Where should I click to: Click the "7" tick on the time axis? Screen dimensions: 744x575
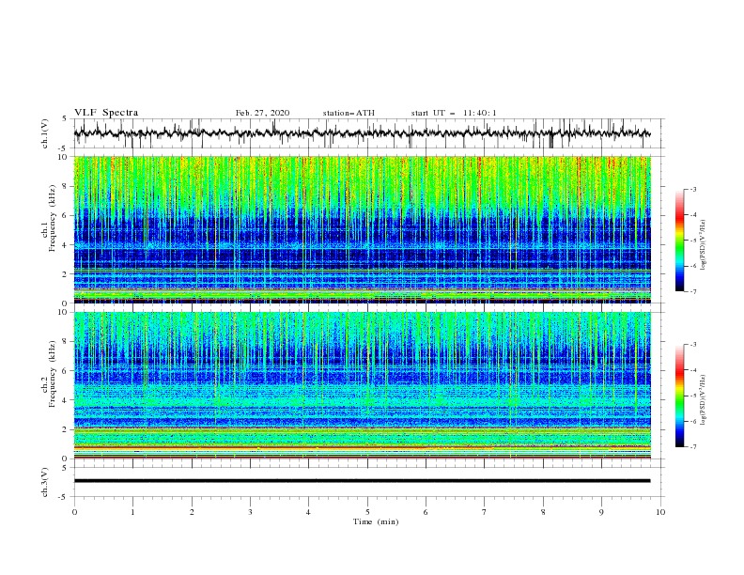point(485,512)
